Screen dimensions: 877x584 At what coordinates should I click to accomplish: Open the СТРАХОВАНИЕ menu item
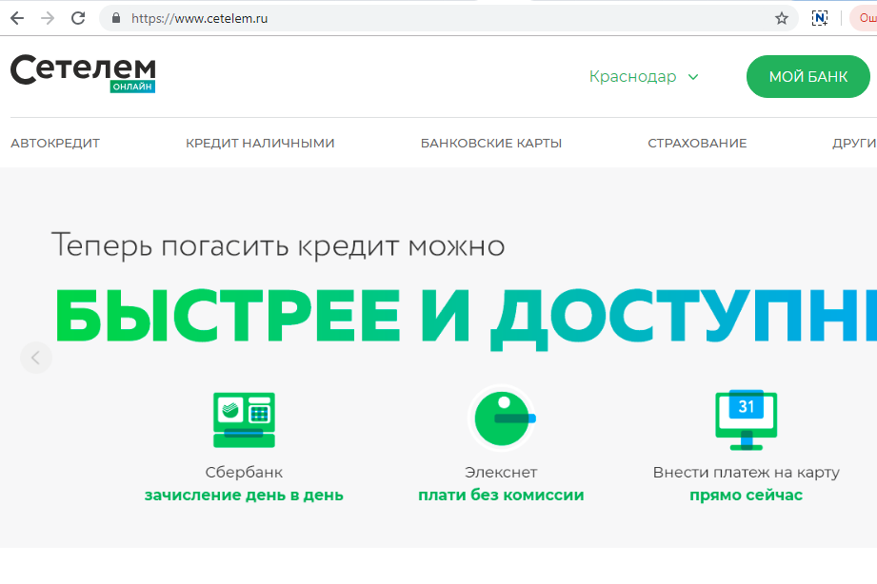point(697,143)
